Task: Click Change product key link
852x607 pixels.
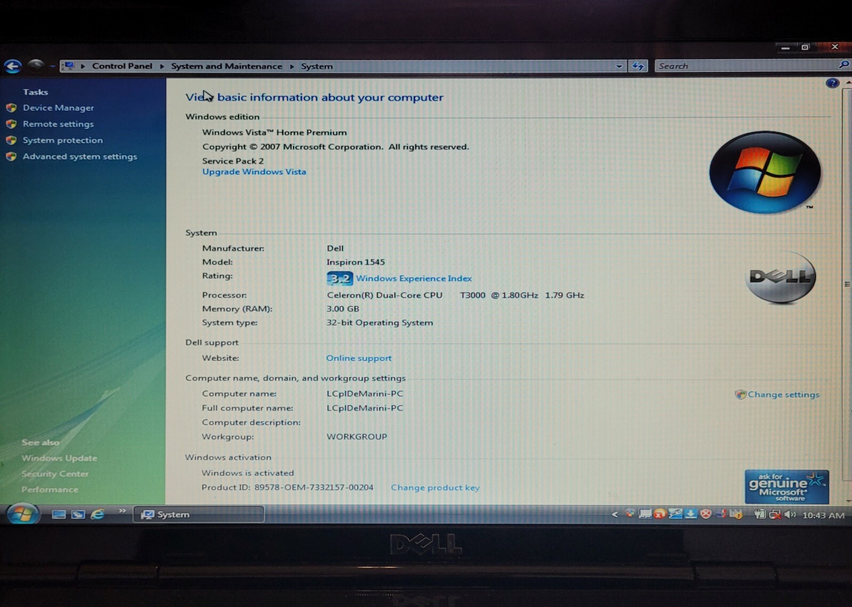Action: [435, 488]
